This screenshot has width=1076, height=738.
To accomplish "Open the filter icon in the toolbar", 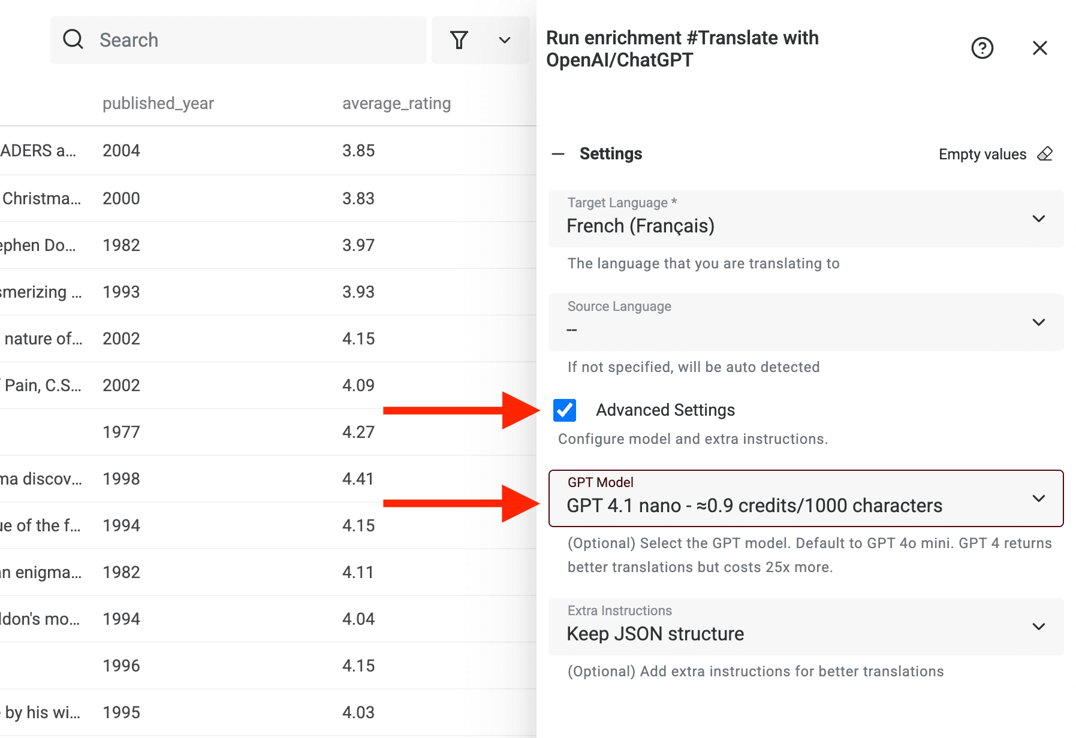I will (x=459, y=40).
